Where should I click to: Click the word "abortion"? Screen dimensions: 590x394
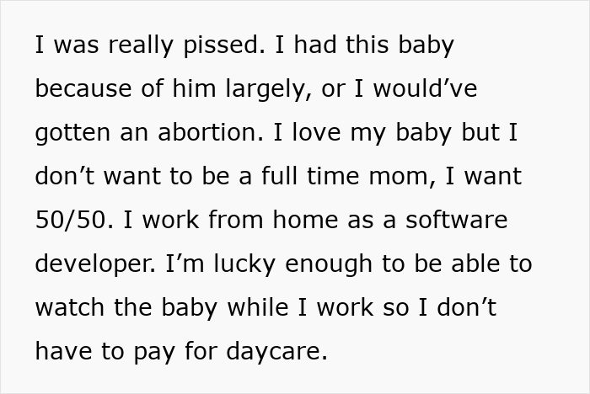click(x=210, y=132)
